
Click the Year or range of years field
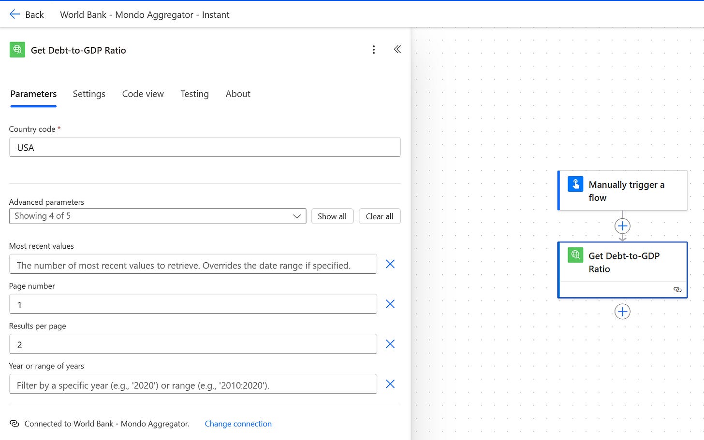click(193, 384)
